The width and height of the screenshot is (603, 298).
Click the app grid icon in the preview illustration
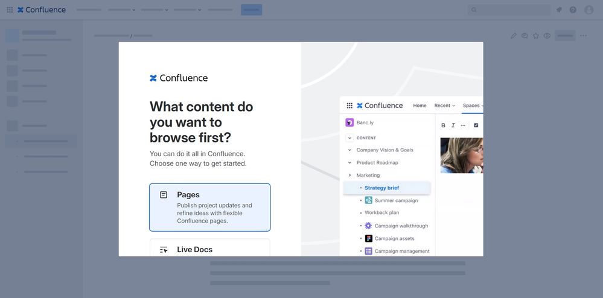pyautogui.click(x=349, y=106)
